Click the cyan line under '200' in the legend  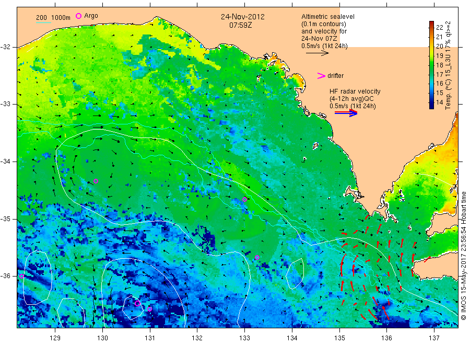(43, 22)
